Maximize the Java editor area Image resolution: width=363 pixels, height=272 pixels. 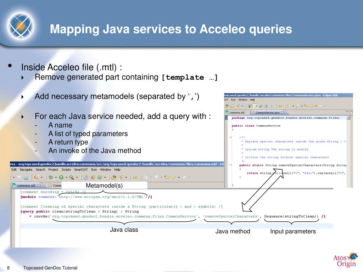coord(351,112)
